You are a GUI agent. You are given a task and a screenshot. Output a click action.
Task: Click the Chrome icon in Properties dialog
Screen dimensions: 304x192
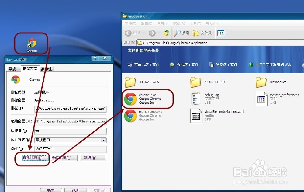click(x=16, y=80)
